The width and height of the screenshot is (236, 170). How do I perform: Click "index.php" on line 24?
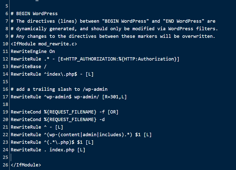[62, 150]
